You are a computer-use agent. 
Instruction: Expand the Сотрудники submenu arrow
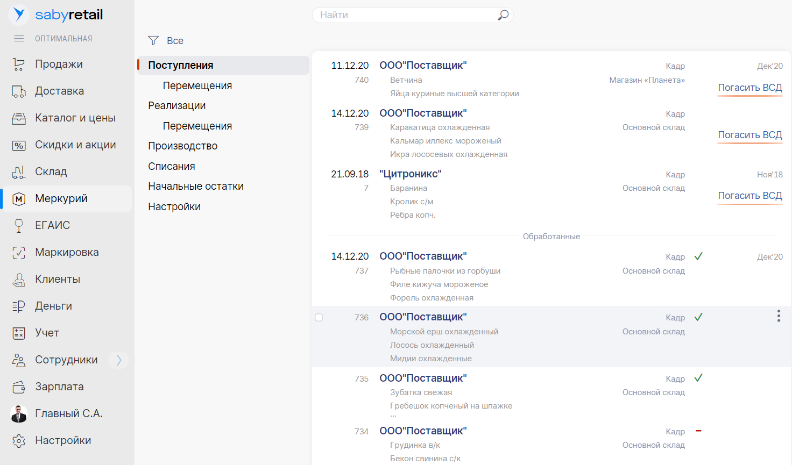(x=119, y=360)
